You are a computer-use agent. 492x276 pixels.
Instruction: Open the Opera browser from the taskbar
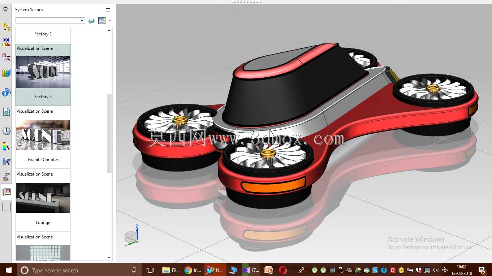click(283, 270)
